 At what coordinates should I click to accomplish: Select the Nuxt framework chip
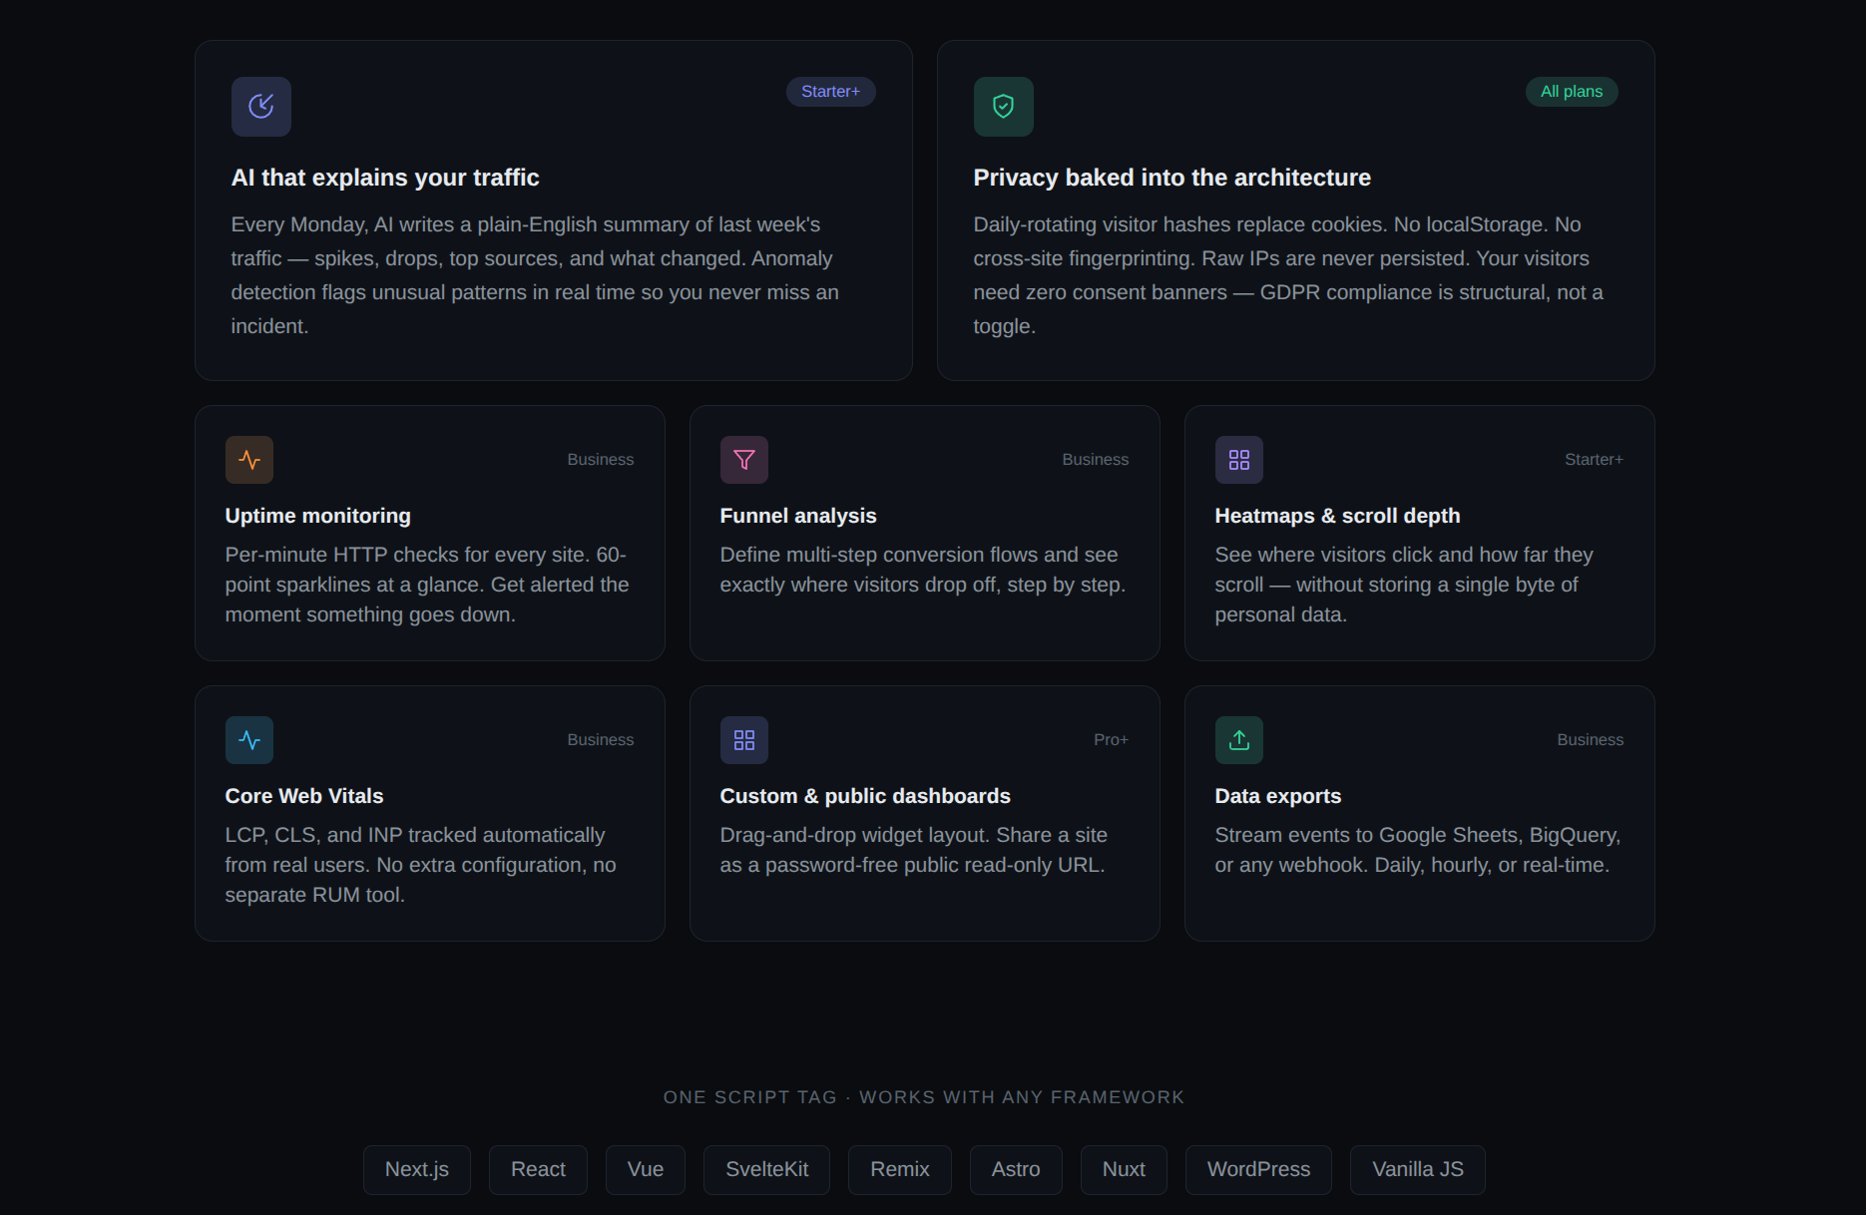coord(1124,1170)
